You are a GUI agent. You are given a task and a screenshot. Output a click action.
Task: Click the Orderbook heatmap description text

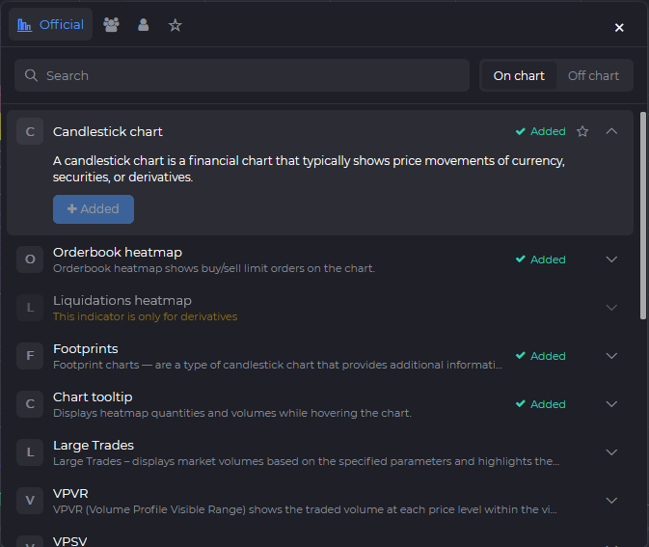click(214, 268)
